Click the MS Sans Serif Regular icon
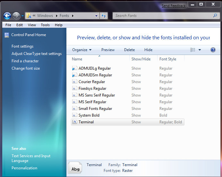The width and height of the screenshot is (222, 177). tap(74, 95)
